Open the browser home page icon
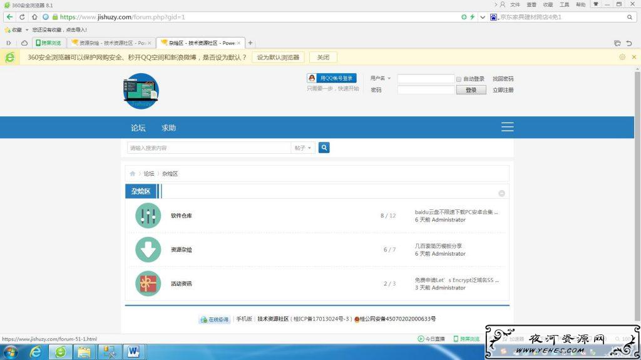Viewport: 641px width, 360px height. click(34, 17)
